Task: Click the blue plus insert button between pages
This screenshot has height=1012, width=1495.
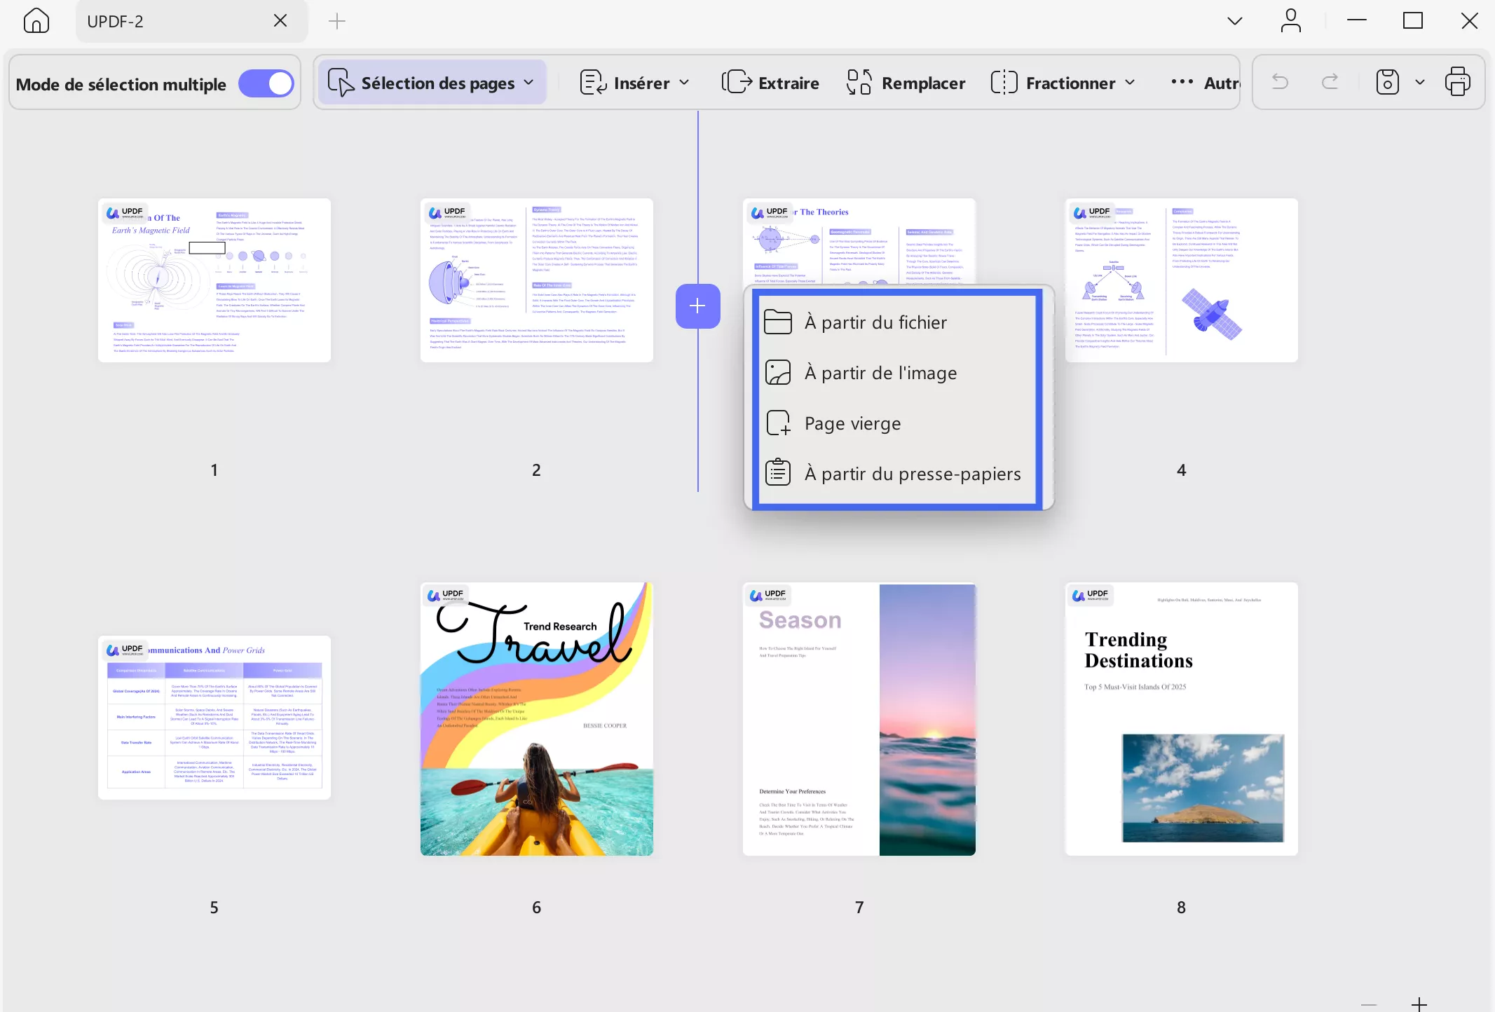Action: pos(697,306)
